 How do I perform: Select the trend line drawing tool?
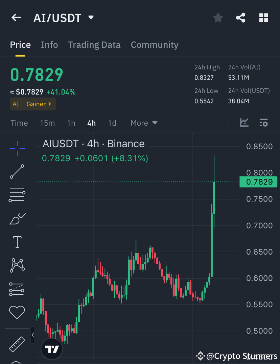point(17,172)
